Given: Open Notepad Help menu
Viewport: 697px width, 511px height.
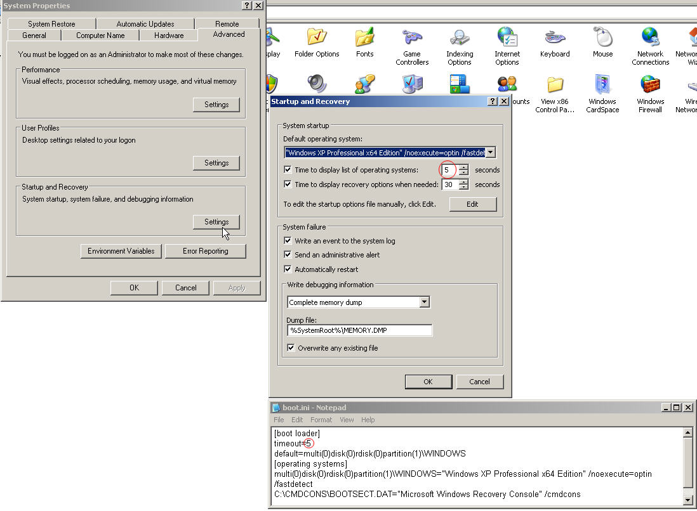Looking at the screenshot, I should [x=368, y=420].
